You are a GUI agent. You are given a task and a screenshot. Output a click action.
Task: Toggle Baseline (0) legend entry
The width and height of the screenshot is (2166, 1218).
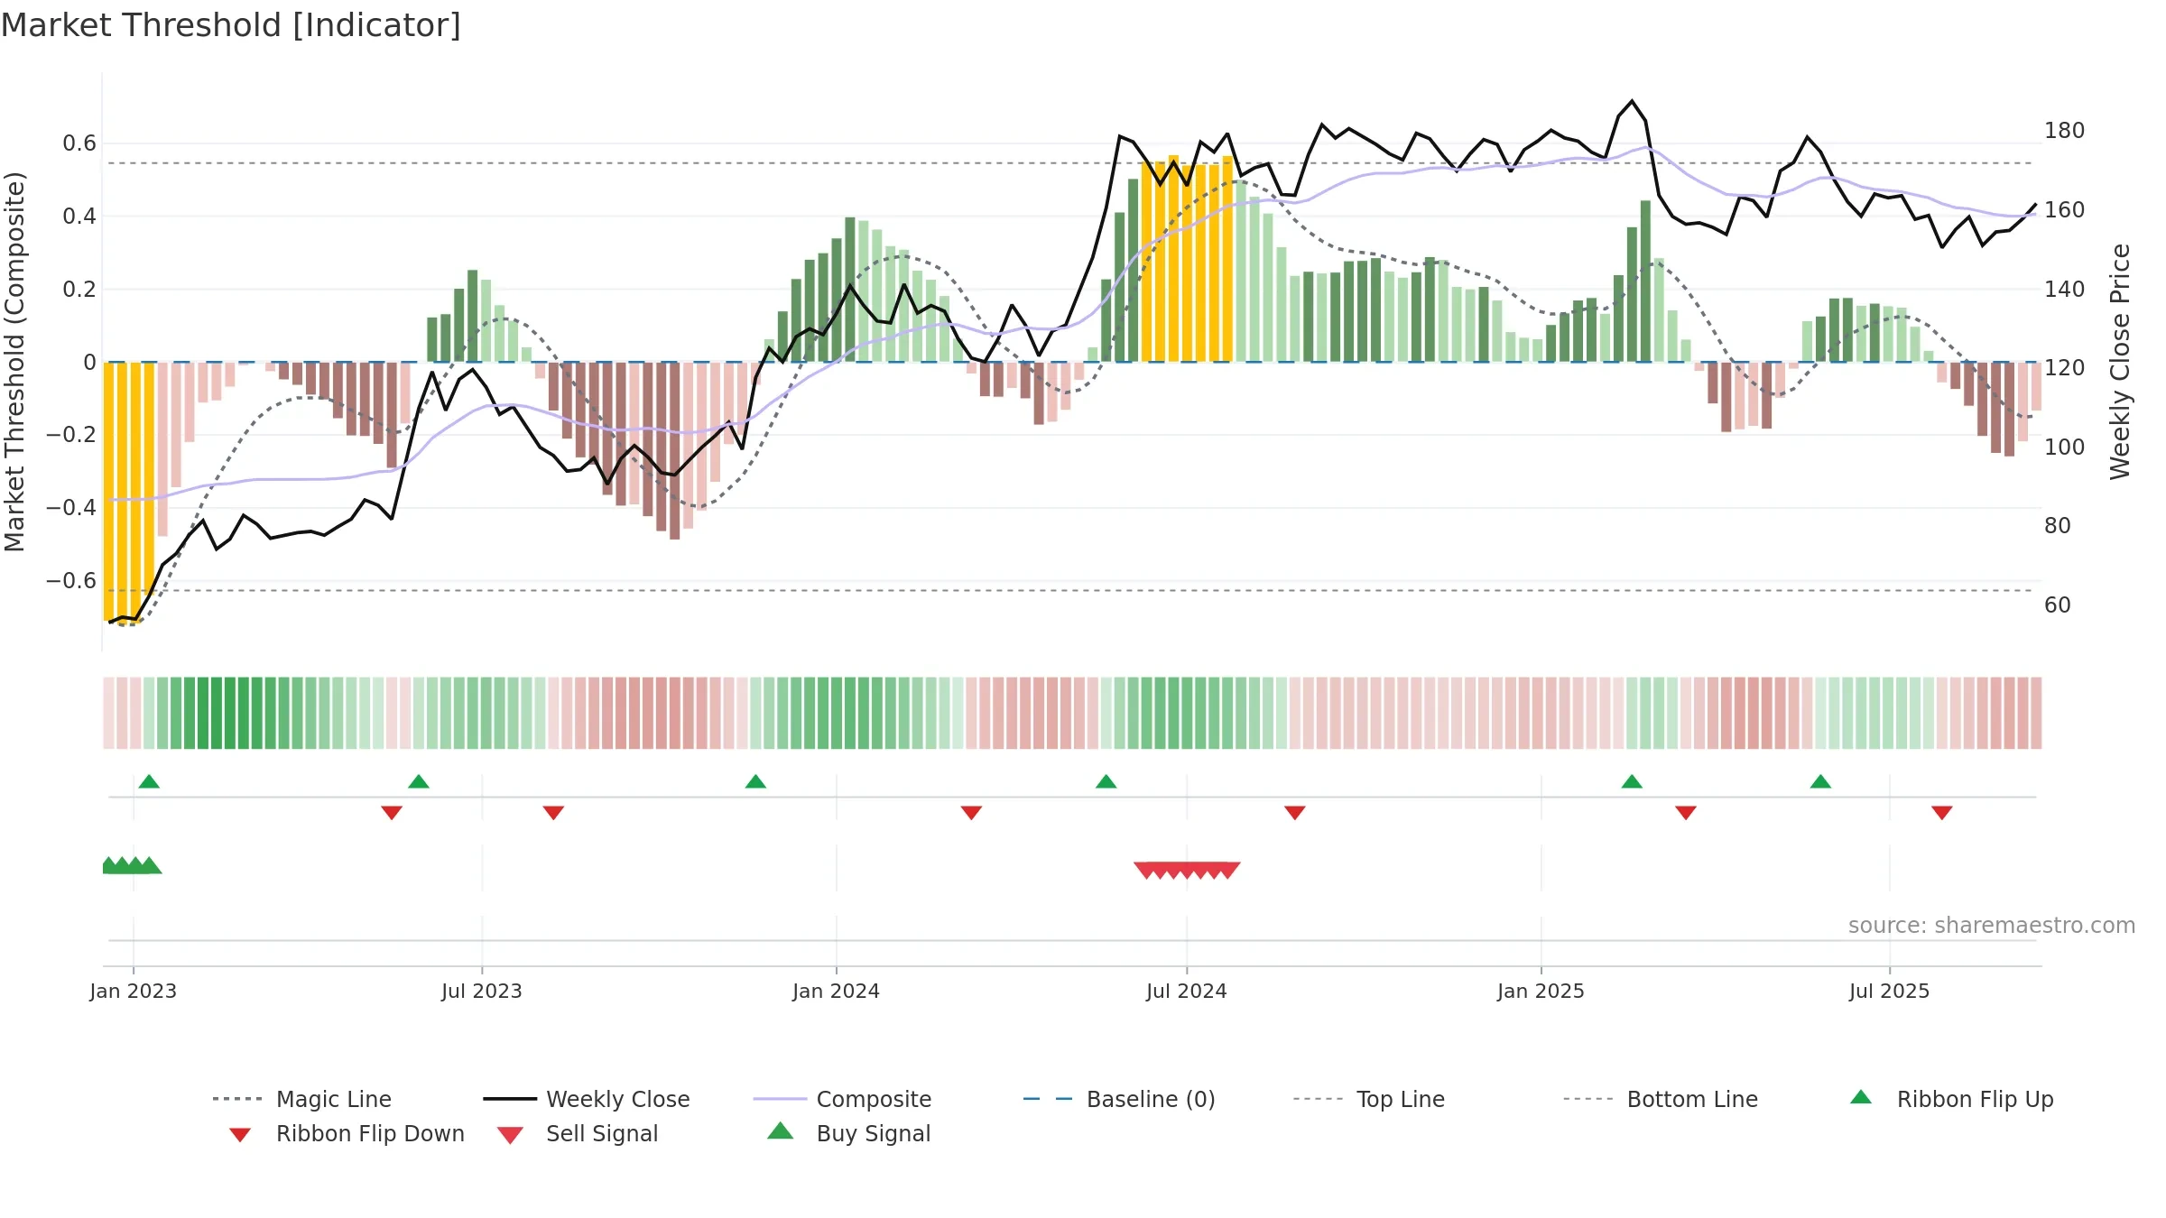(1119, 1099)
